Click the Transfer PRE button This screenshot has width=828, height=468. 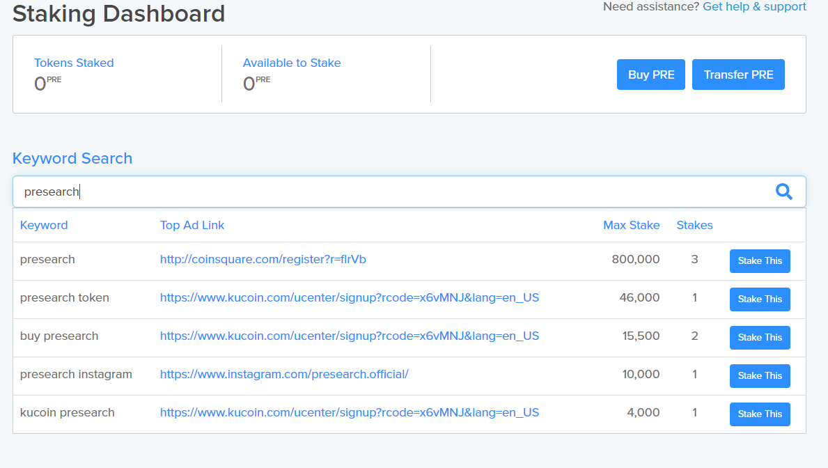[x=738, y=75]
